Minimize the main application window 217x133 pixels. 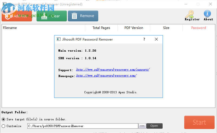coord(186,4)
